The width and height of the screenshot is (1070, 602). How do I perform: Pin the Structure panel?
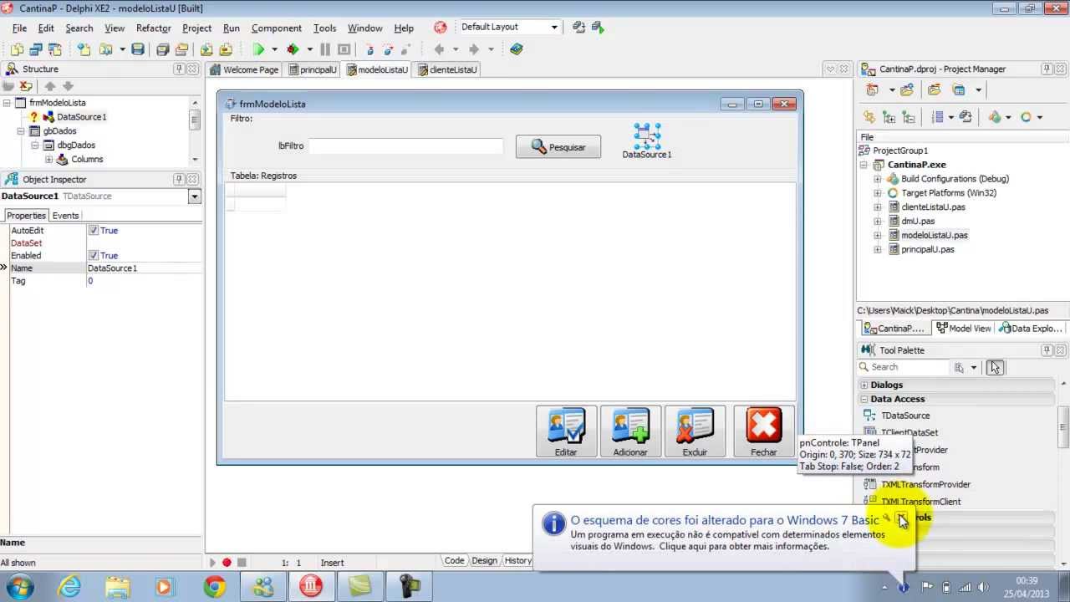click(x=179, y=69)
